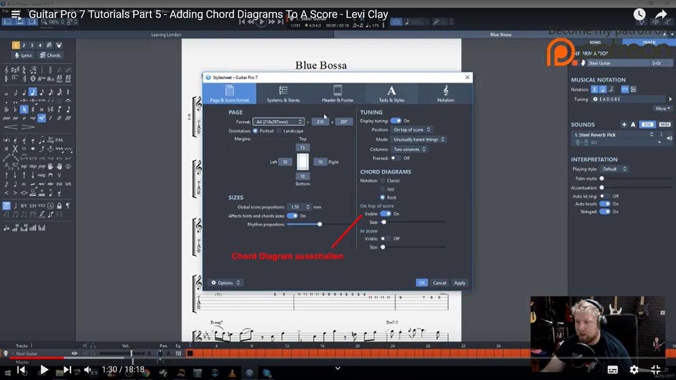Click the Share arrow icon
Screen dimensions: 676x380
coord(661,15)
